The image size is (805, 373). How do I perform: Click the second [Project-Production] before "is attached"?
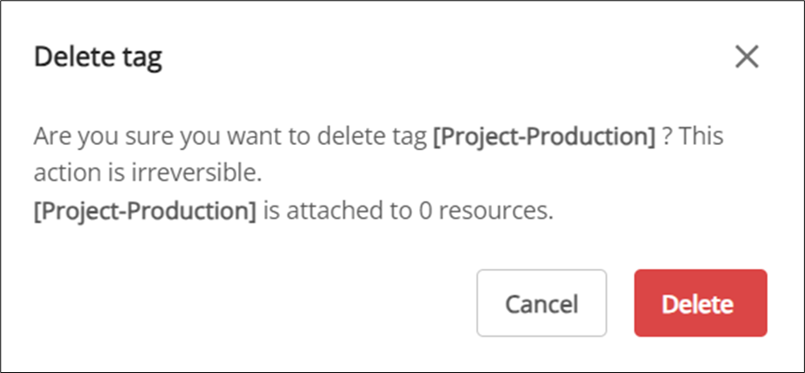(x=145, y=212)
